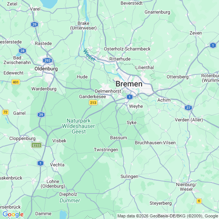Screen dimensions: 219x219
Task: Click the A293 highway shield near Oldenburg
Action: point(47,60)
